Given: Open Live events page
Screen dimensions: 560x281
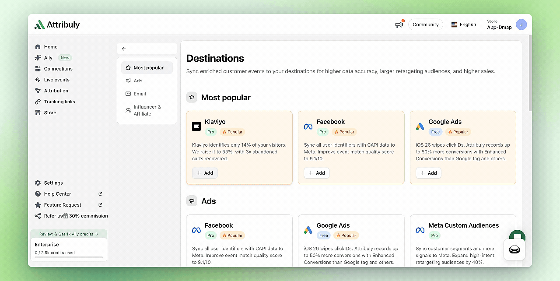Looking at the screenshot, I should pyautogui.click(x=57, y=80).
